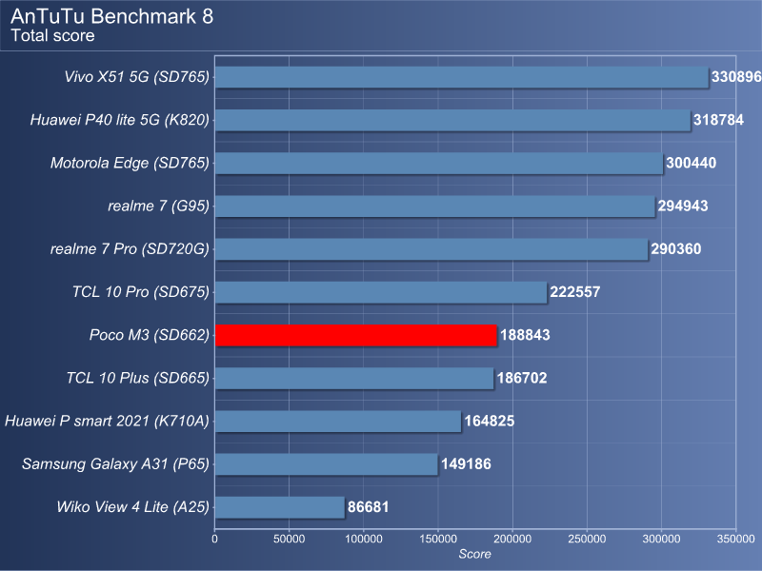Click the 'Score' axis title
Viewport: 762px width, 571px height.
coord(474,554)
